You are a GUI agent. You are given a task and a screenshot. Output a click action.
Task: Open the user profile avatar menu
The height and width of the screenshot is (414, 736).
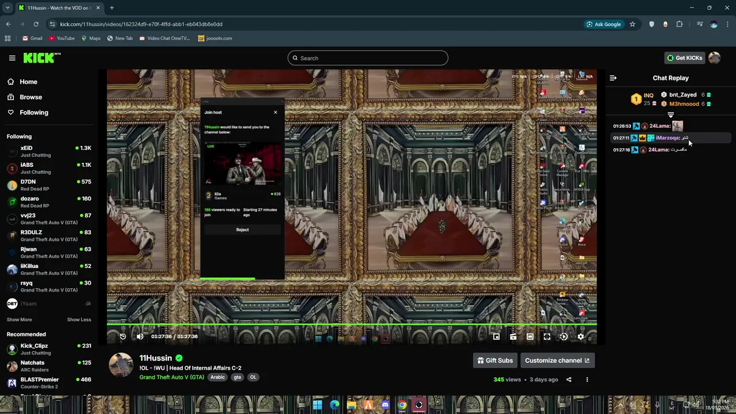(x=714, y=57)
